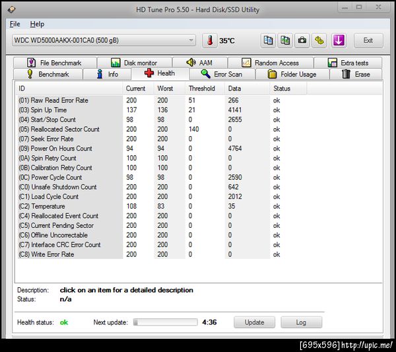Select Reallocated Sector Count row
Image resolution: width=396 pixels, height=352 pixels.
tap(162, 129)
